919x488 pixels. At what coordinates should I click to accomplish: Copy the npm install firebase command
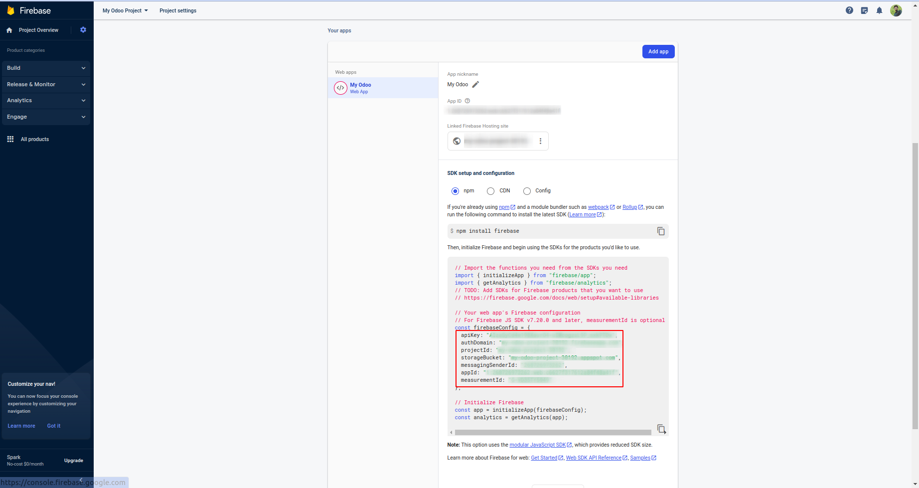[661, 231]
